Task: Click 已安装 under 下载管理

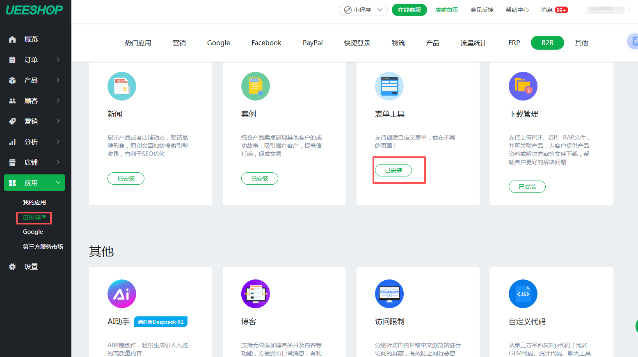Action: [527, 187]
